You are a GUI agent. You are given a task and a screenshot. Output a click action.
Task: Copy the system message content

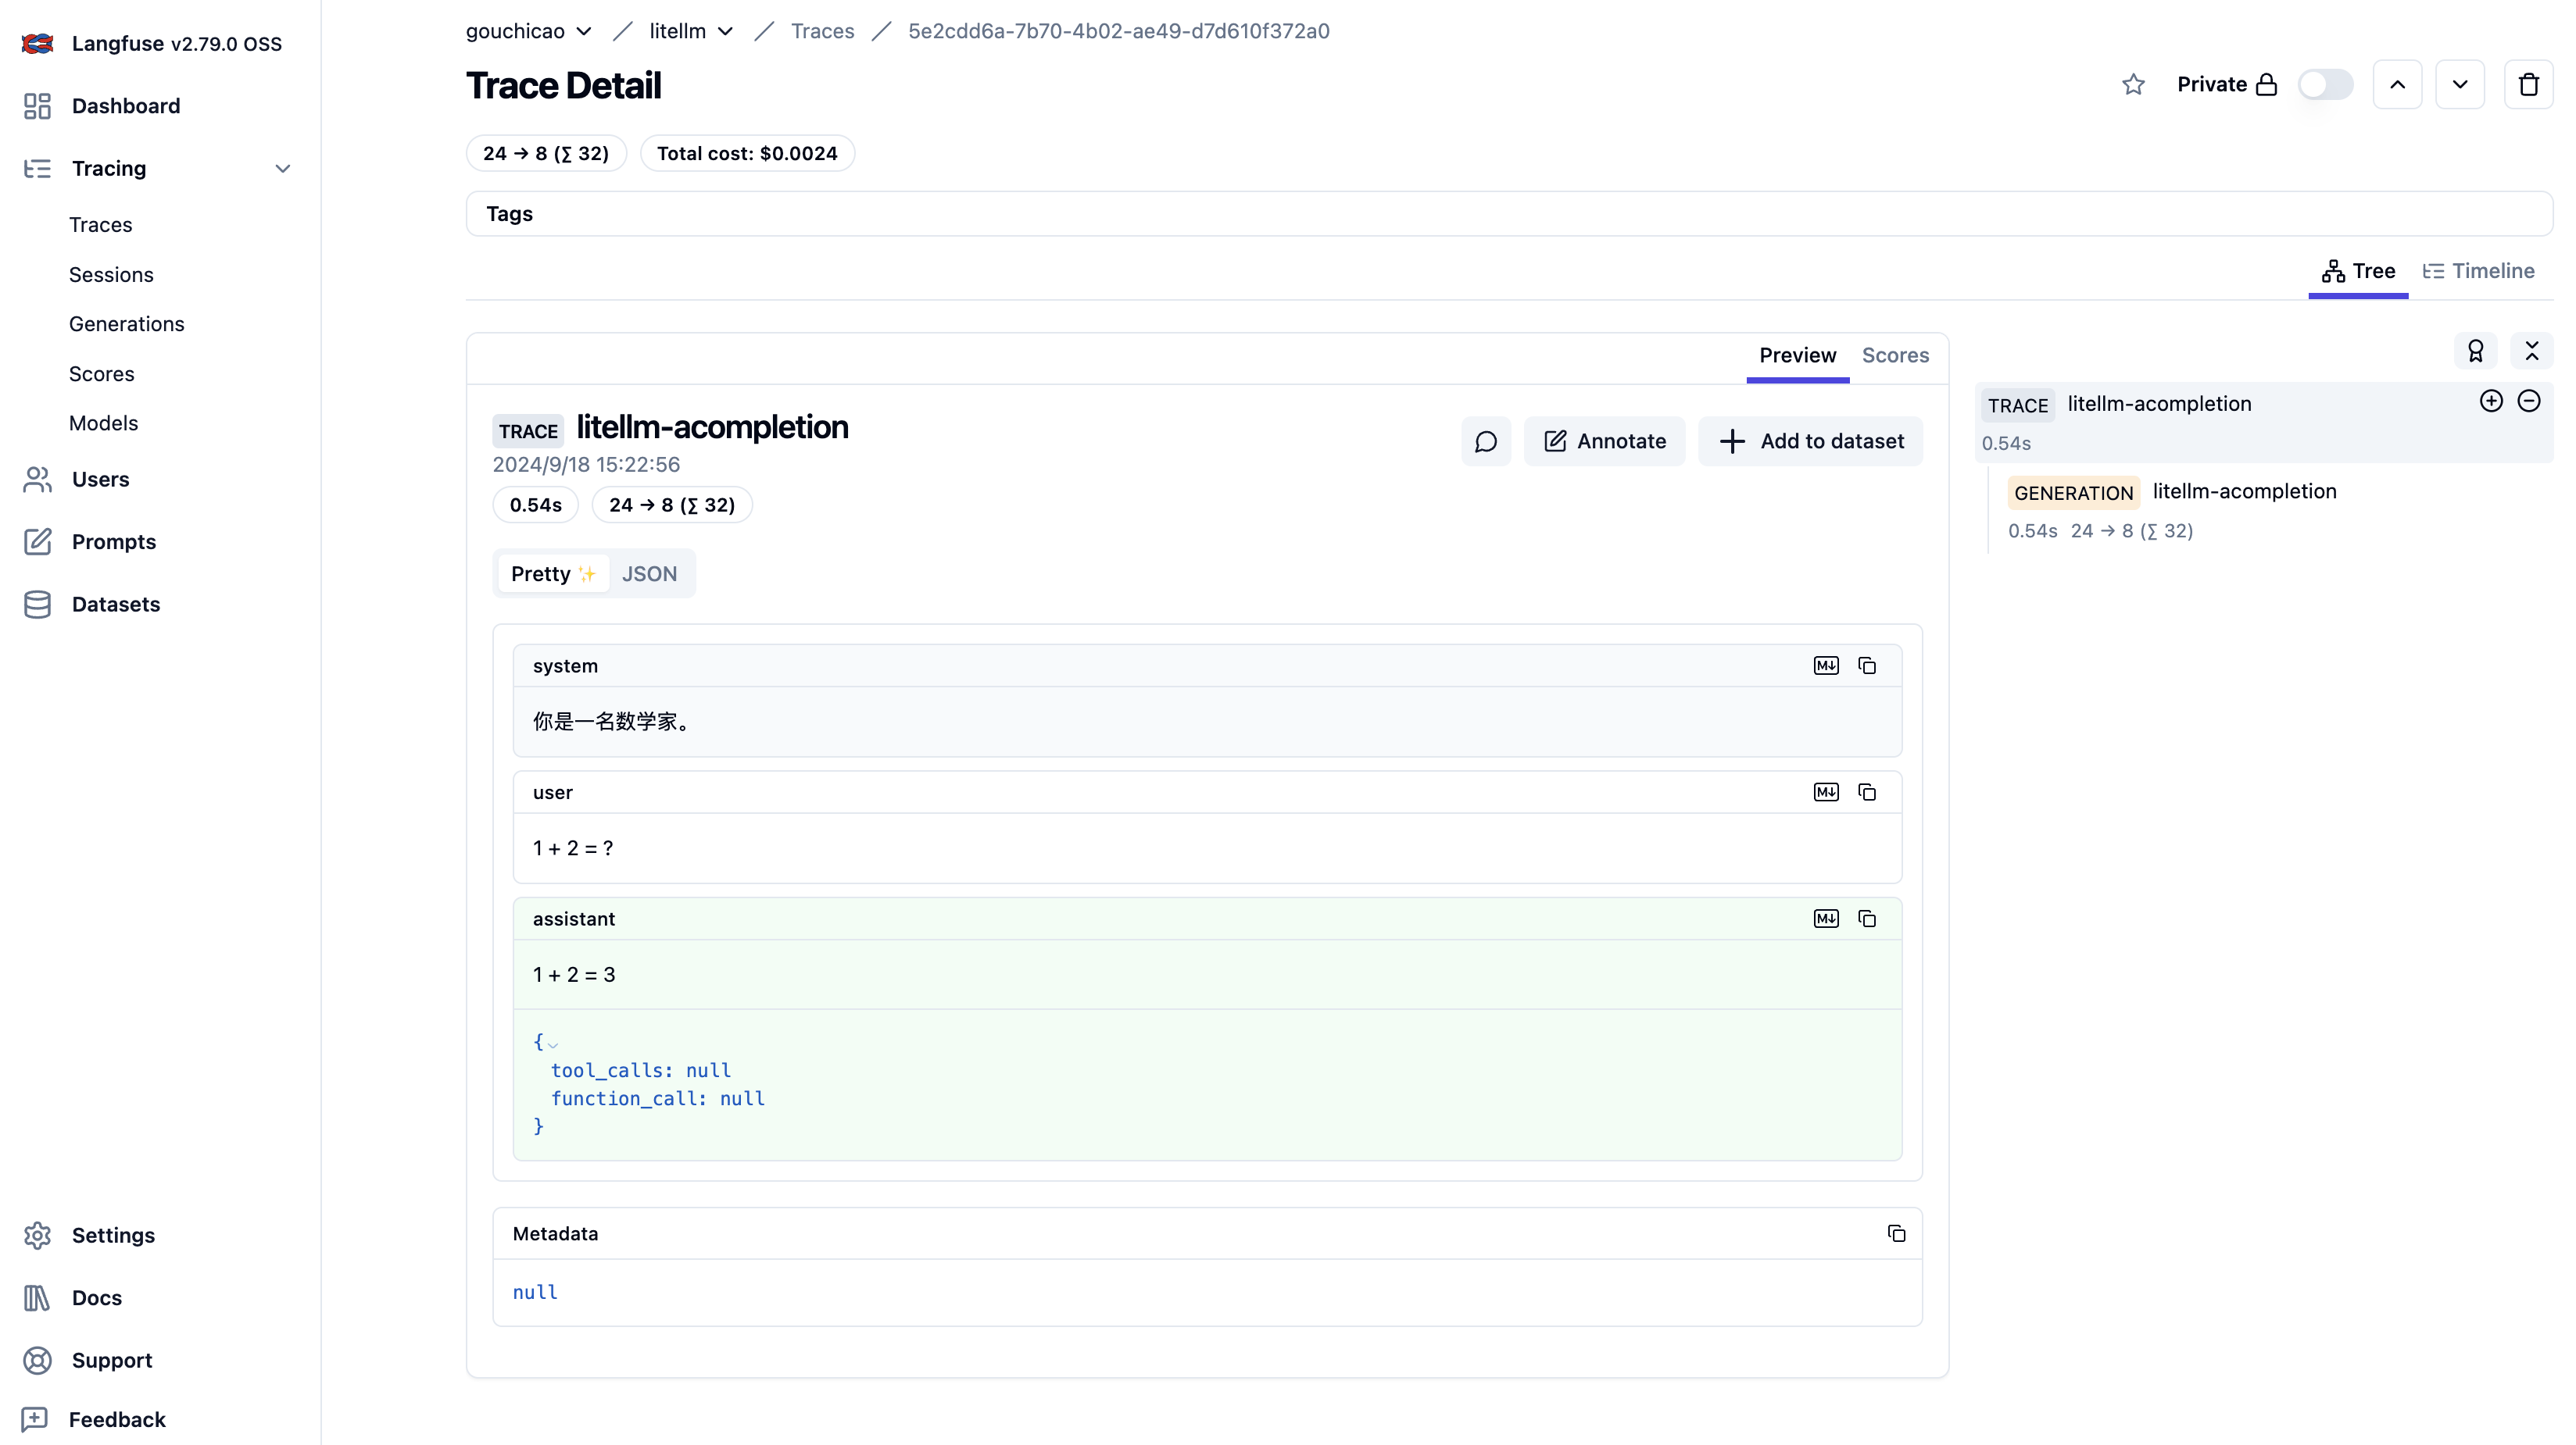(1866, 665)
